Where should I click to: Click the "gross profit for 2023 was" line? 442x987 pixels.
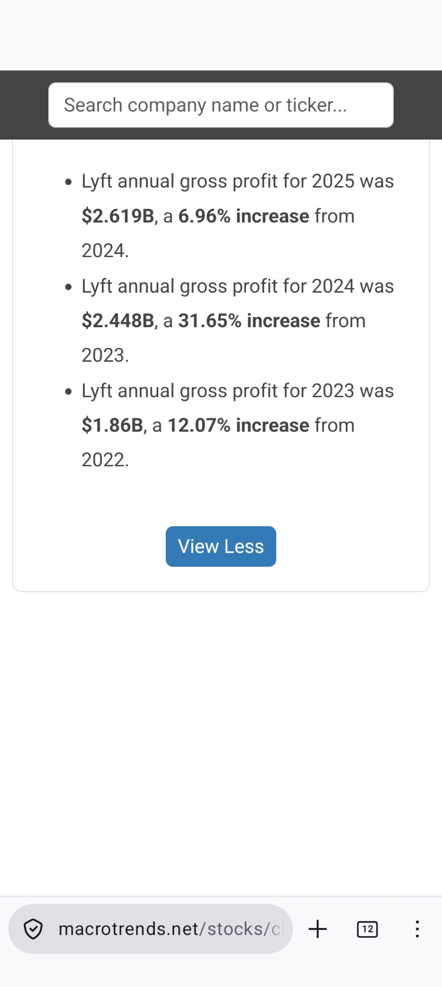tap(238, 391)
